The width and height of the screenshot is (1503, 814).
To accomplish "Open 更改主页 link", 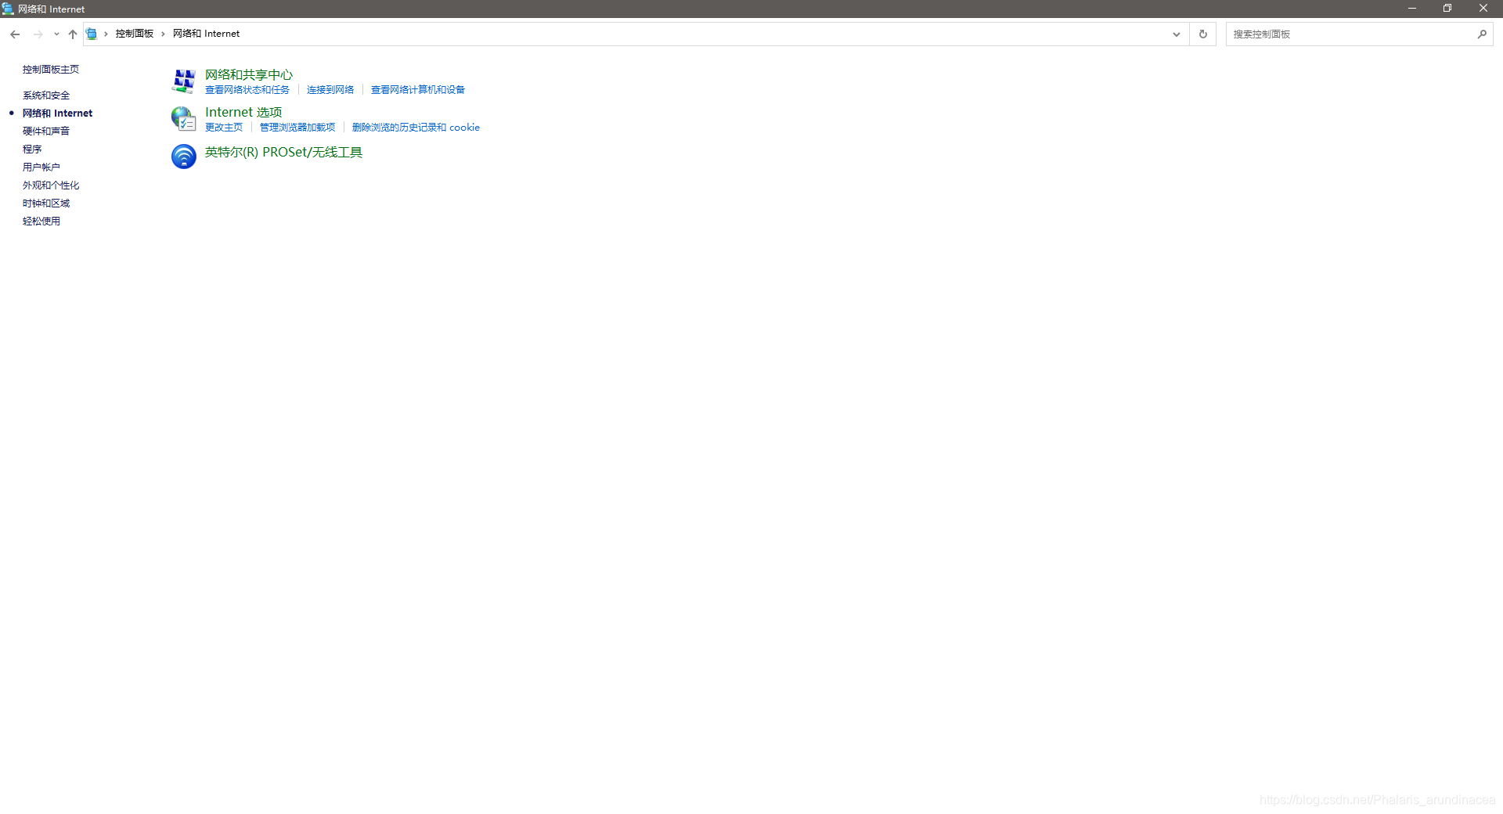I will tap(224, 128).
